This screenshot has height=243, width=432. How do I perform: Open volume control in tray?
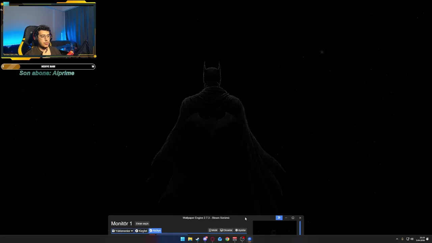tap(412, 239)
